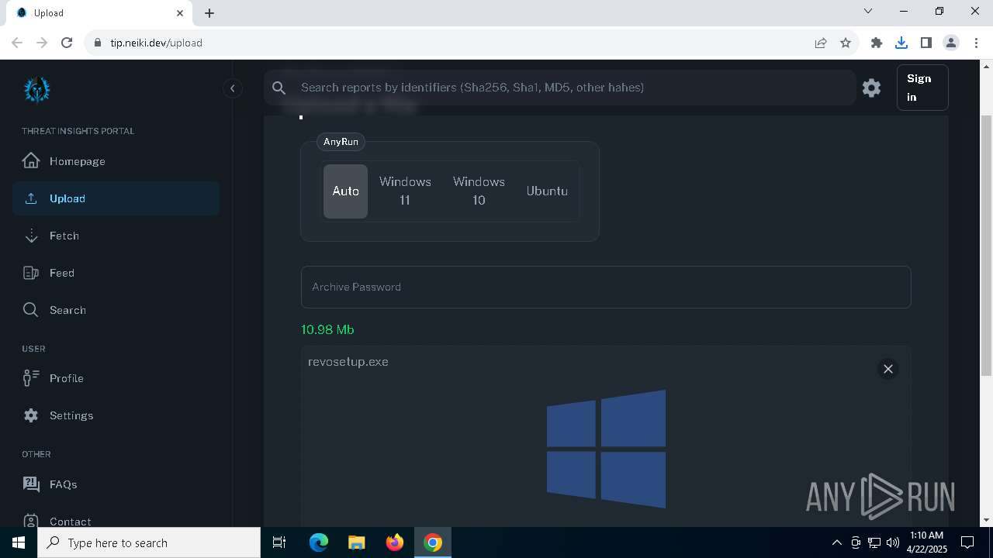Select Upload in the sidebar

116,198
